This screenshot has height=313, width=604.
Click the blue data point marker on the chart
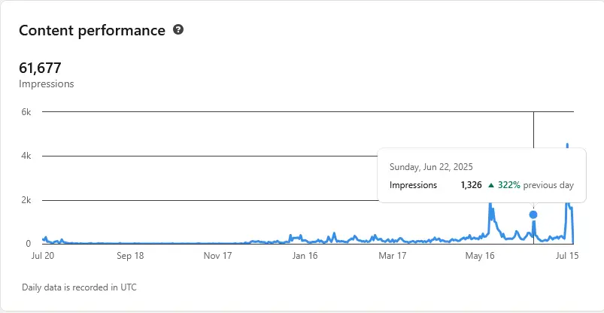[533, 214]
